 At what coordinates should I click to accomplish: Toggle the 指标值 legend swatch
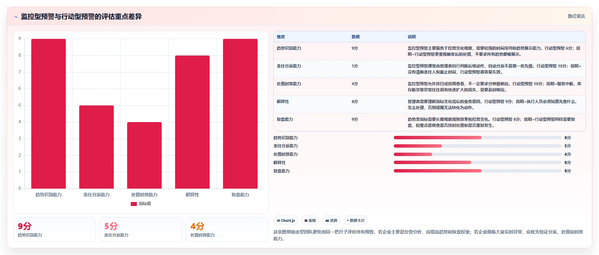click(x=134, y=204)
